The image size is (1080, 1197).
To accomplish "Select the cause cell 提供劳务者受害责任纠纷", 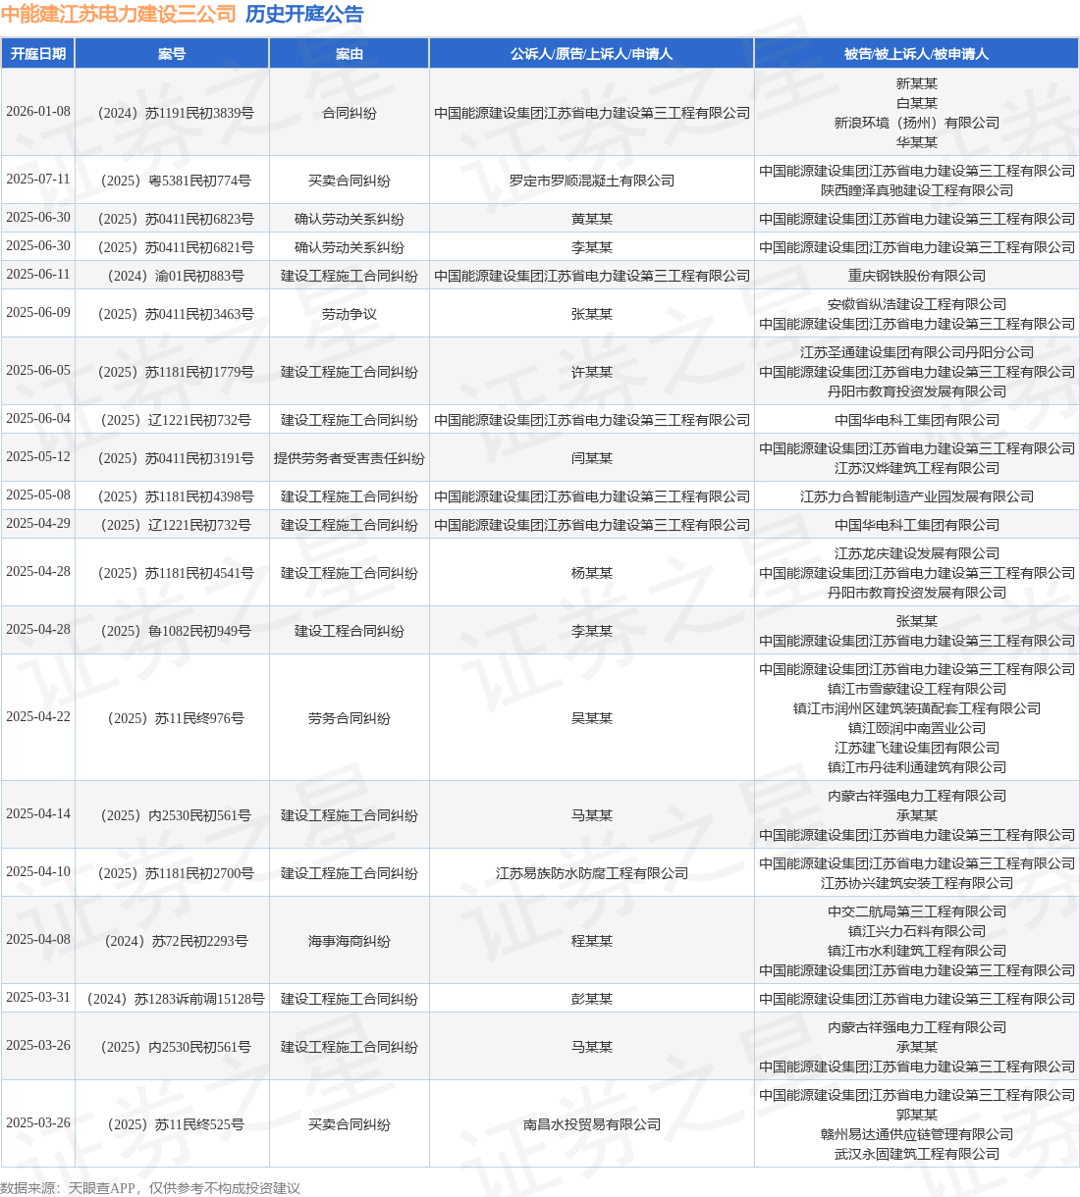I will [350, 458].
